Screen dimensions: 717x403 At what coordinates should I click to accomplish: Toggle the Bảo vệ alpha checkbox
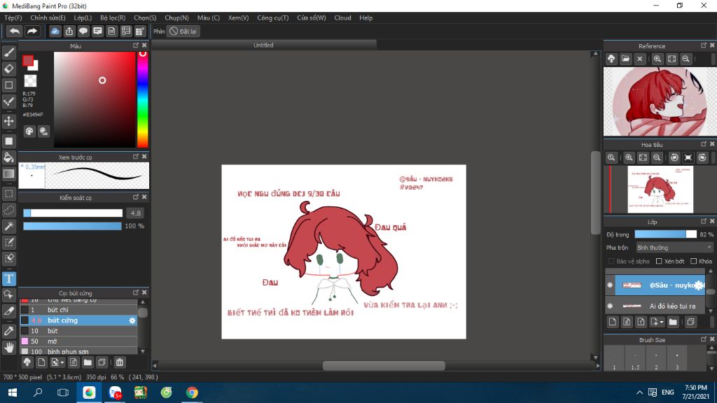pyautogui.click(x=611, y=262)
